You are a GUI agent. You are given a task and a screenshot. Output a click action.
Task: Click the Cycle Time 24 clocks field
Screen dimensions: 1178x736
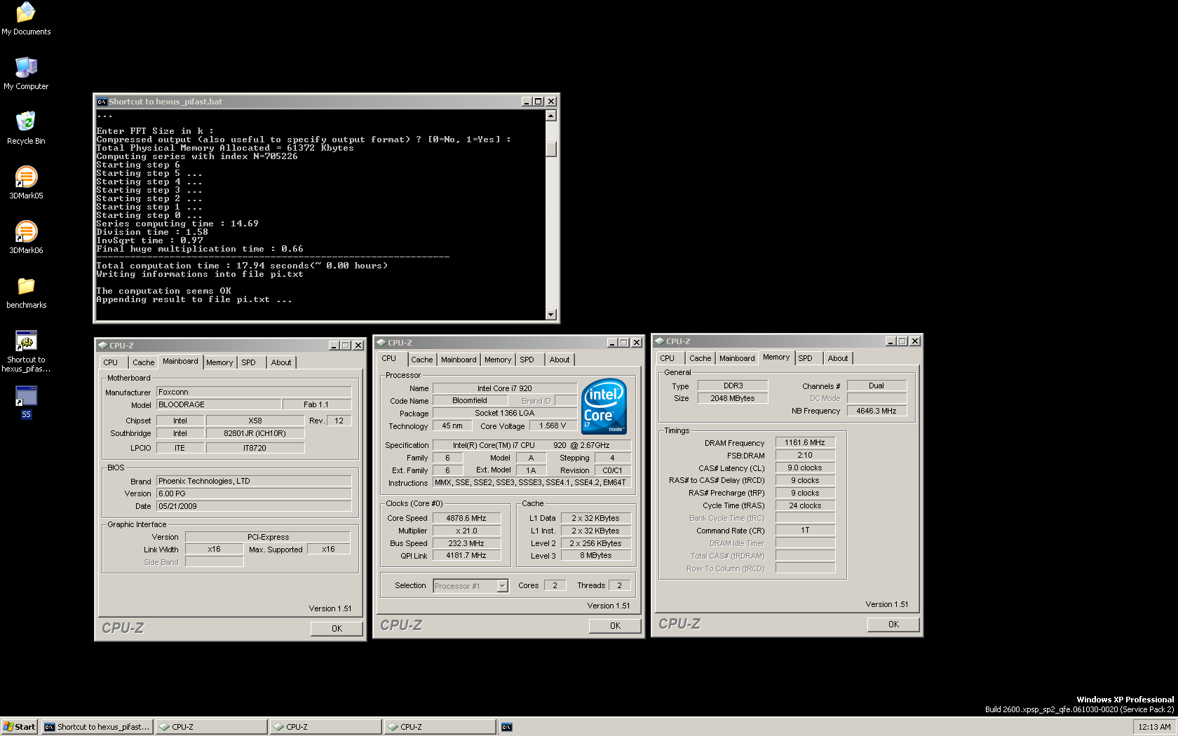805,505
